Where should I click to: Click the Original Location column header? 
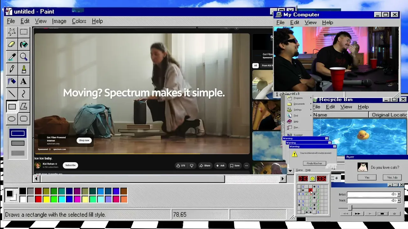tap(388, 115)
